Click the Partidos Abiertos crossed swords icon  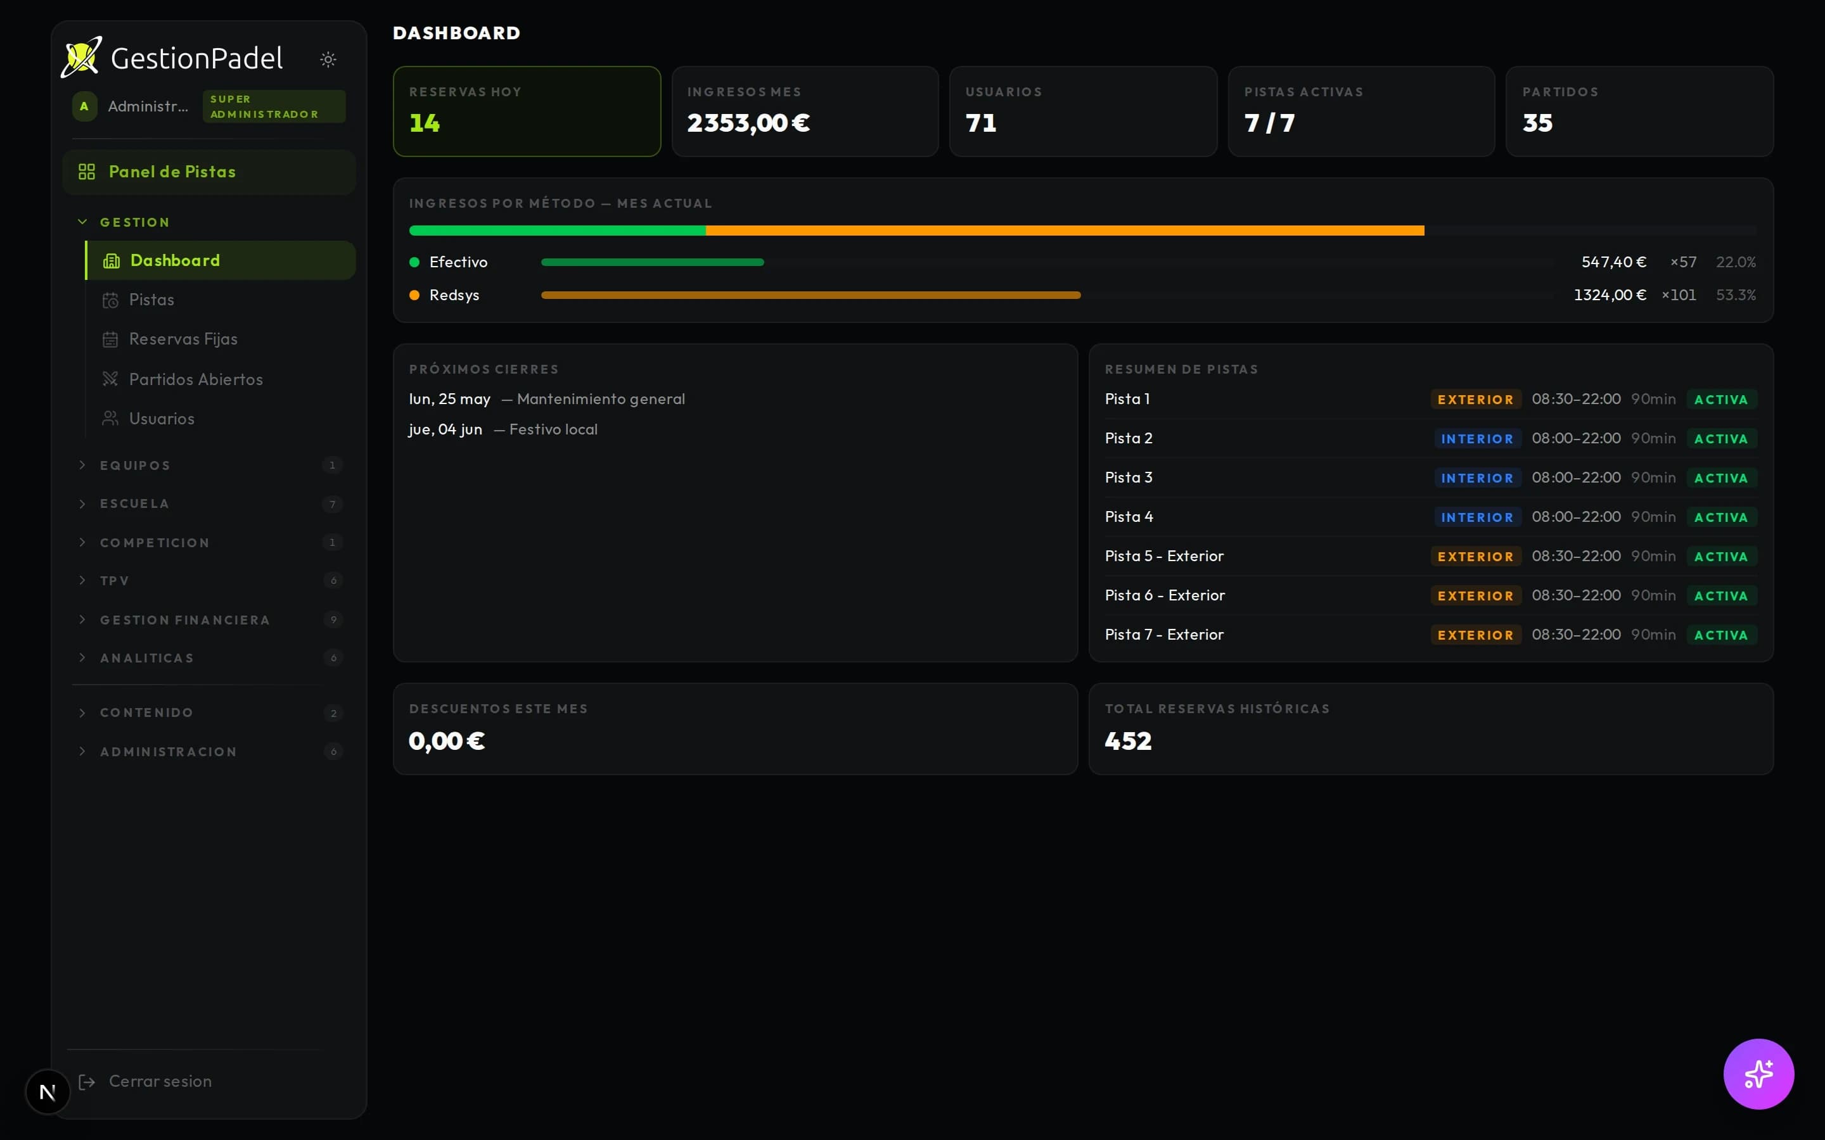pos(110,379)
